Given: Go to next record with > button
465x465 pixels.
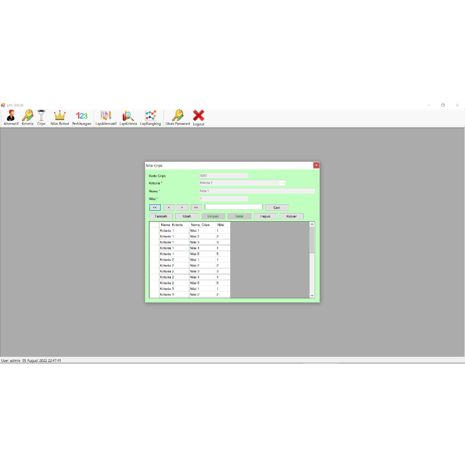Looking at the screenshot, I should pos(182,208).
